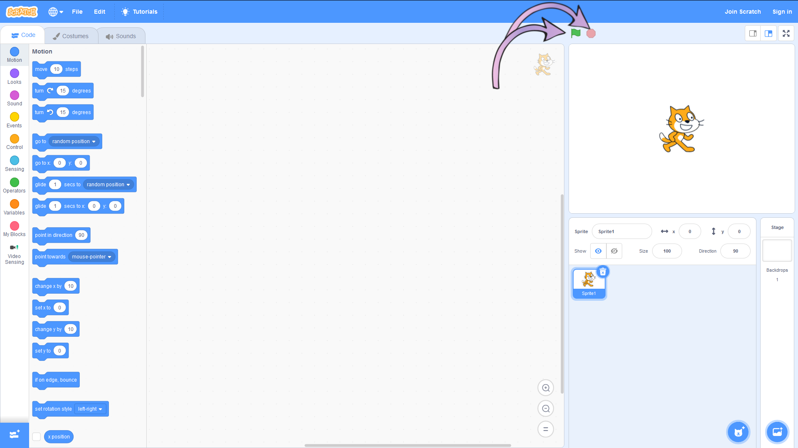Screen dimensions: 798x448
Task: Select the Looks purple category circle
Action: pos(15,73)
